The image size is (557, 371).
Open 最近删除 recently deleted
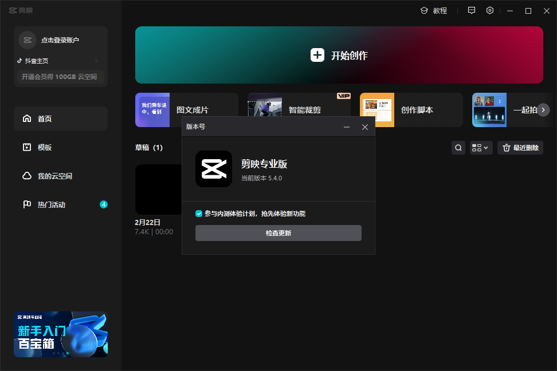pyautogui.click(x=520, y=148)
